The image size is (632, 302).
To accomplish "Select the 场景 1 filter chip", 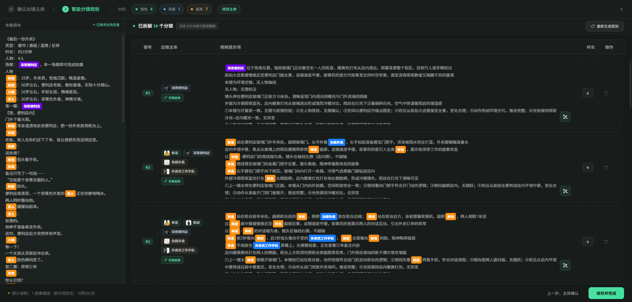I will [171, 9].
